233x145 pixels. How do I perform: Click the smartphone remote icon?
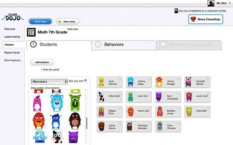pos(176,11)
